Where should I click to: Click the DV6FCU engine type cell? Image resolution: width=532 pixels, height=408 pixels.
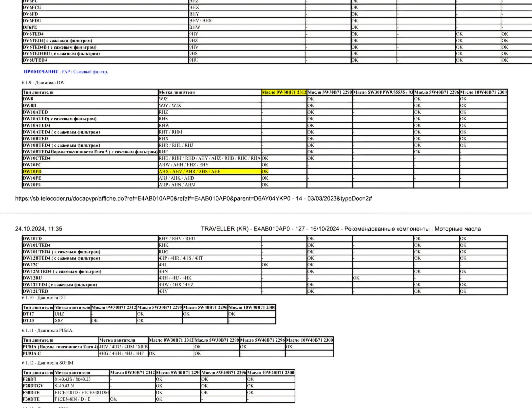[x=105, y=7]
